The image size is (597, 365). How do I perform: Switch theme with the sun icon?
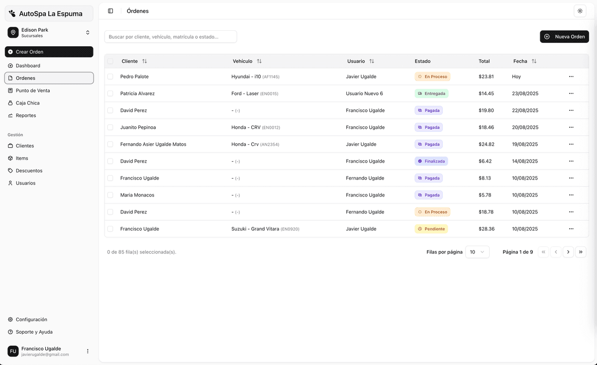(580, 11)
